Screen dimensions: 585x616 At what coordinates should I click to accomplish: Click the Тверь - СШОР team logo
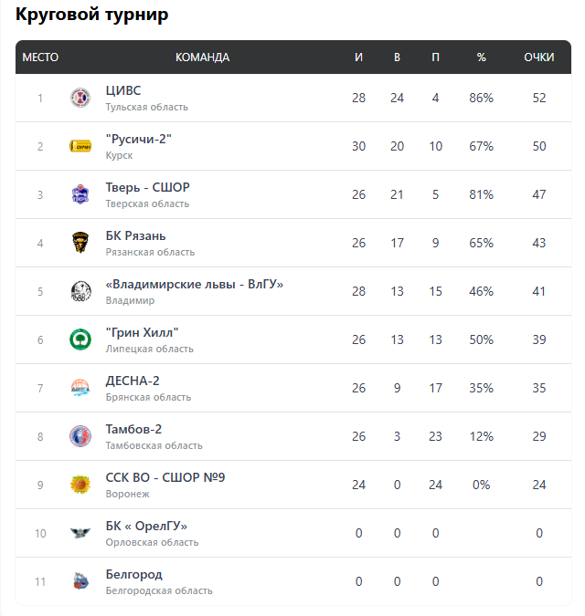pyautogui.click(x=80, y=194)
